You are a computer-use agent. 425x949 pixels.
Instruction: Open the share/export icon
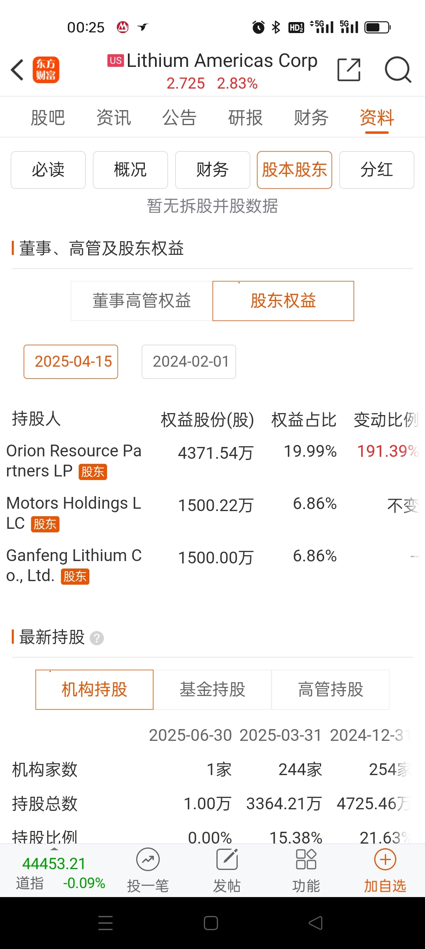(349, 70)
